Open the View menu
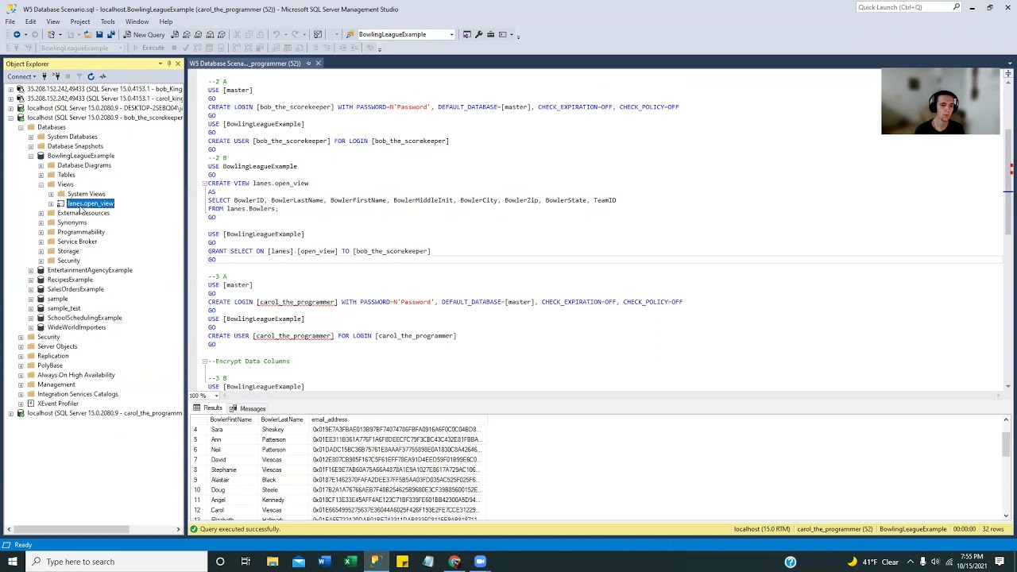This screenshot has width=1017, height=572. coord(53,21)
